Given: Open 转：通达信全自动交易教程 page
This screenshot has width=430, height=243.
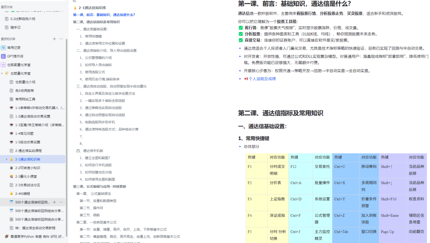Looking at the screenshot, I should click(35, 228).
